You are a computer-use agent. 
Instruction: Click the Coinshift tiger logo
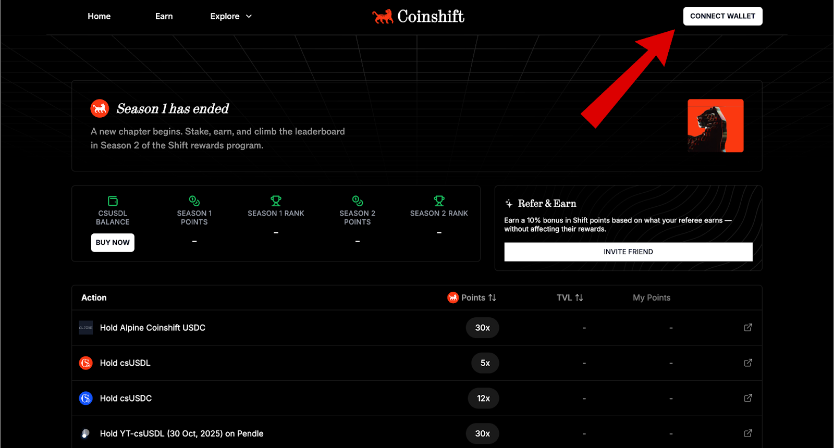383,17
